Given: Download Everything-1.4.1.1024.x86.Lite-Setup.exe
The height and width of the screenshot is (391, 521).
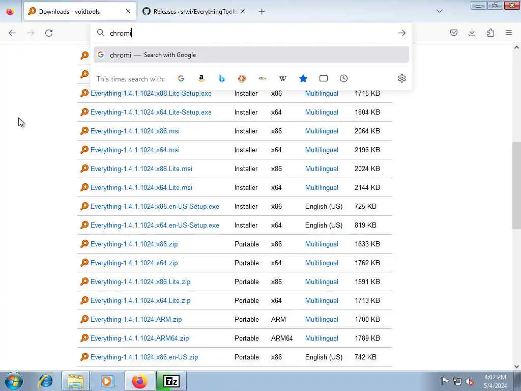Looking at the screenshot, I should click(x=151, y=94).
